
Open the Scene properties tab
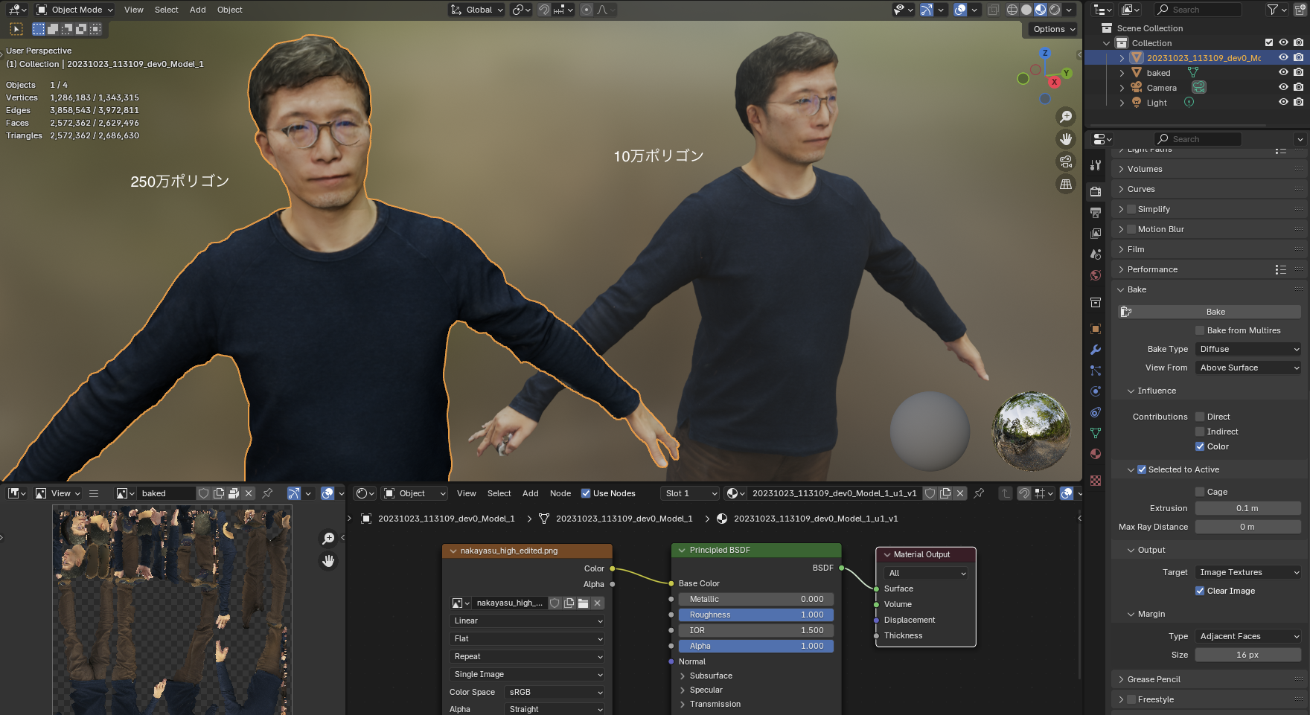(x=1096, y=254)
